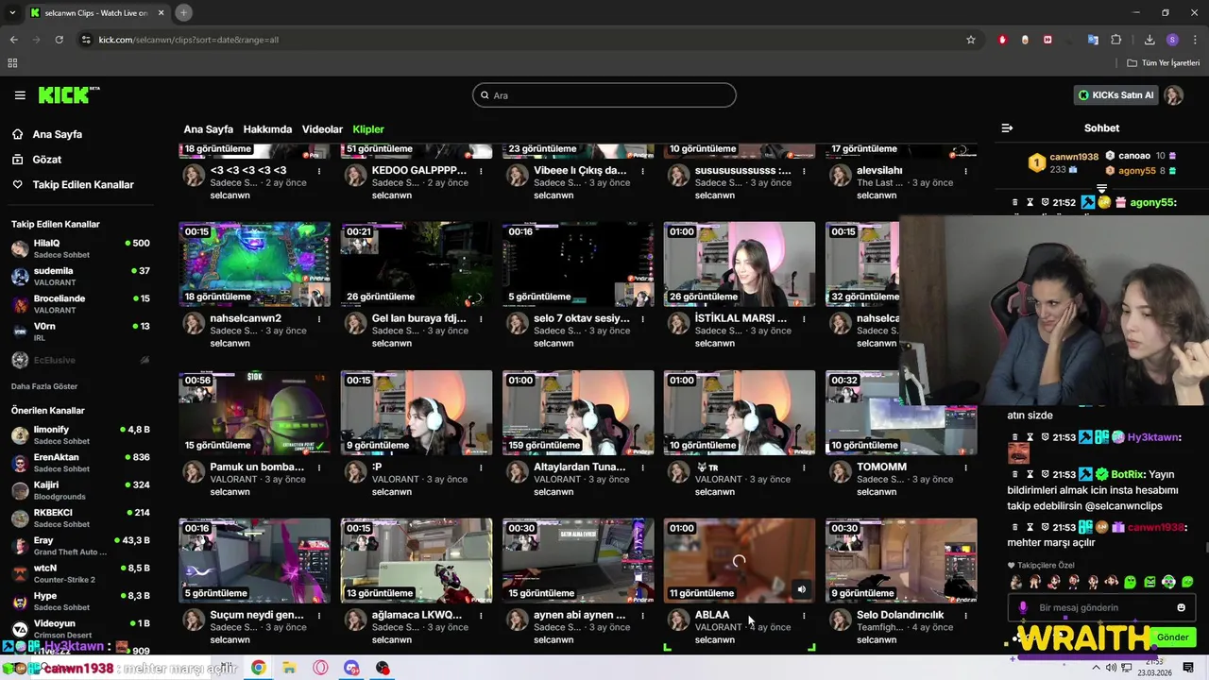The width and height of the screenshot is (1209, 680).
Task: Expand Daha Fazla Göster channels
Action: [44, 386]
